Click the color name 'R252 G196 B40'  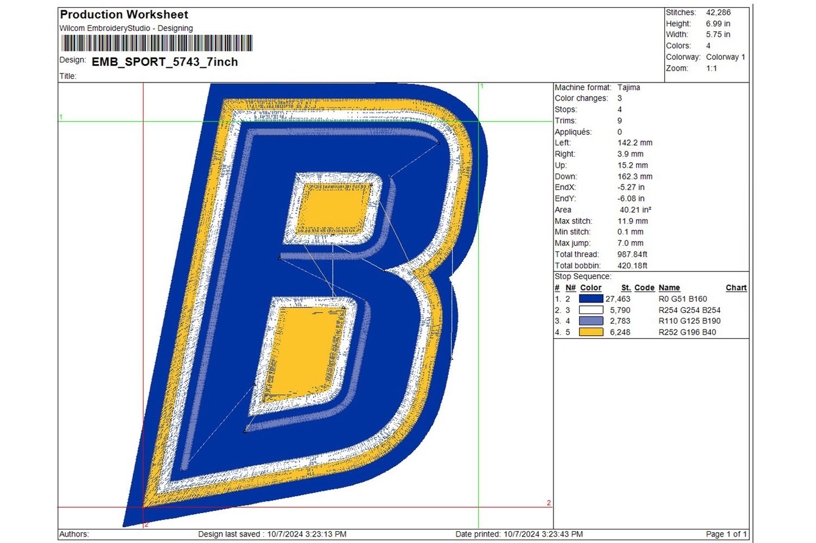tap(687, 332)
